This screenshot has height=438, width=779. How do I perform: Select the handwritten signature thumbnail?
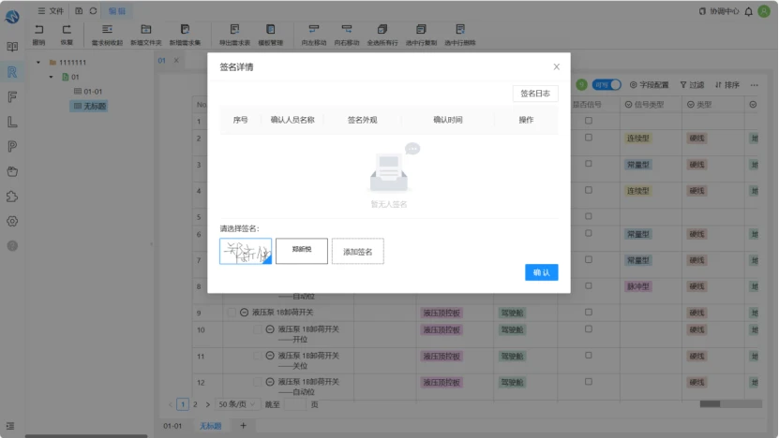click(246, 251)
